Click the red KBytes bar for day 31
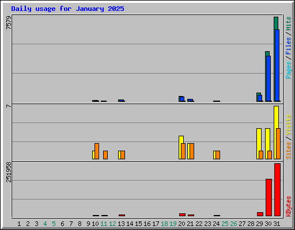 click(x=277, y=190)
